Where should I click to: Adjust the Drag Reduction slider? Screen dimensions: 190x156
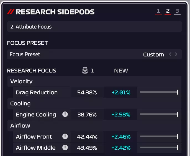coord(159,92)
